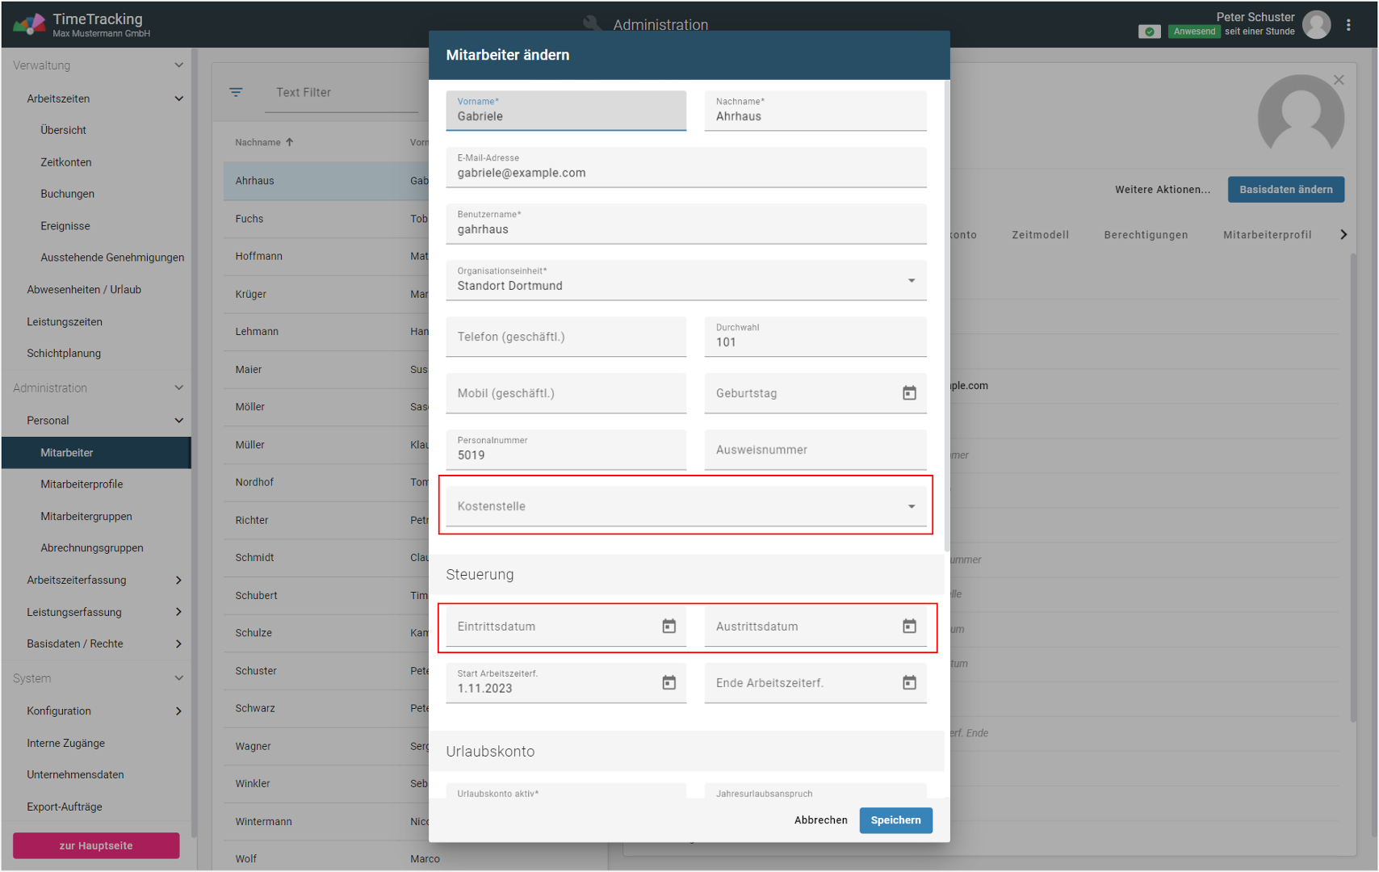1379x872 pixels.
Task: Click Abbrechen to cancel the dialog
Action: pyautogui.click(x=820, y=820)
